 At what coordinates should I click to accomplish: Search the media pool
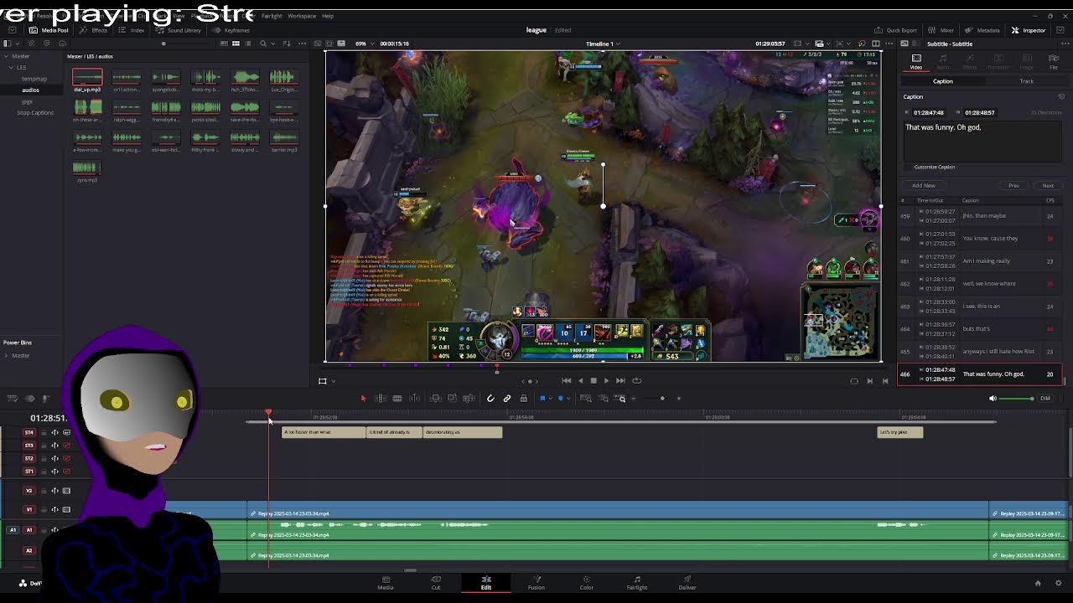tap(262, 44)
